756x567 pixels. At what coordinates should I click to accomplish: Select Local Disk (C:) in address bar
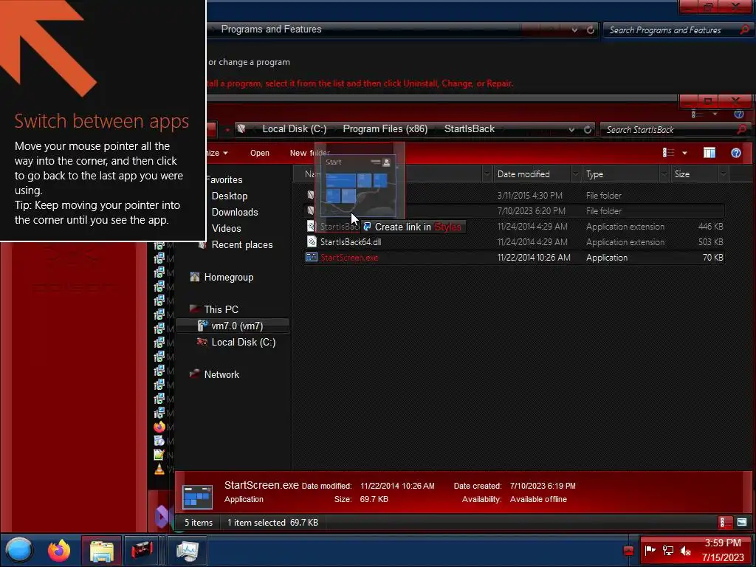pyautogui.click(x=294, y=128)
